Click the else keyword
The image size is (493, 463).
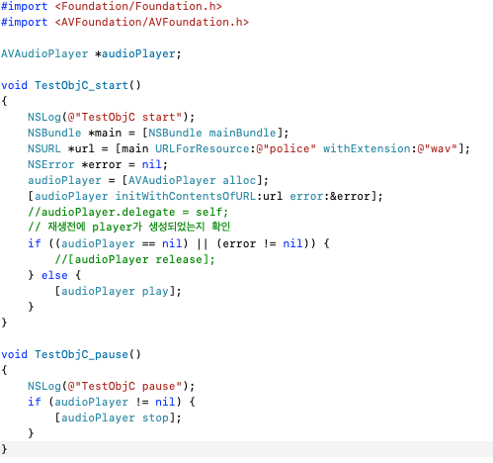point(54,275)
